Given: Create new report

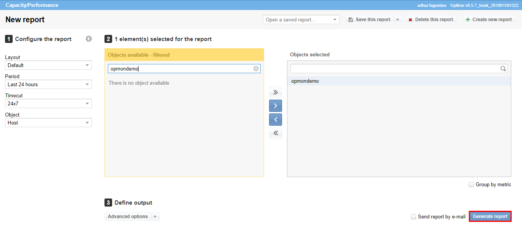Looking at the screenshot, I should click(488, 20).
